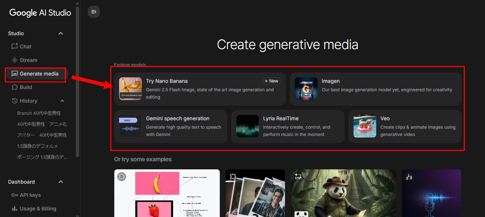The image size is (485, 217).
Task: Click the API keys key icon
Action: coord(15,195)
